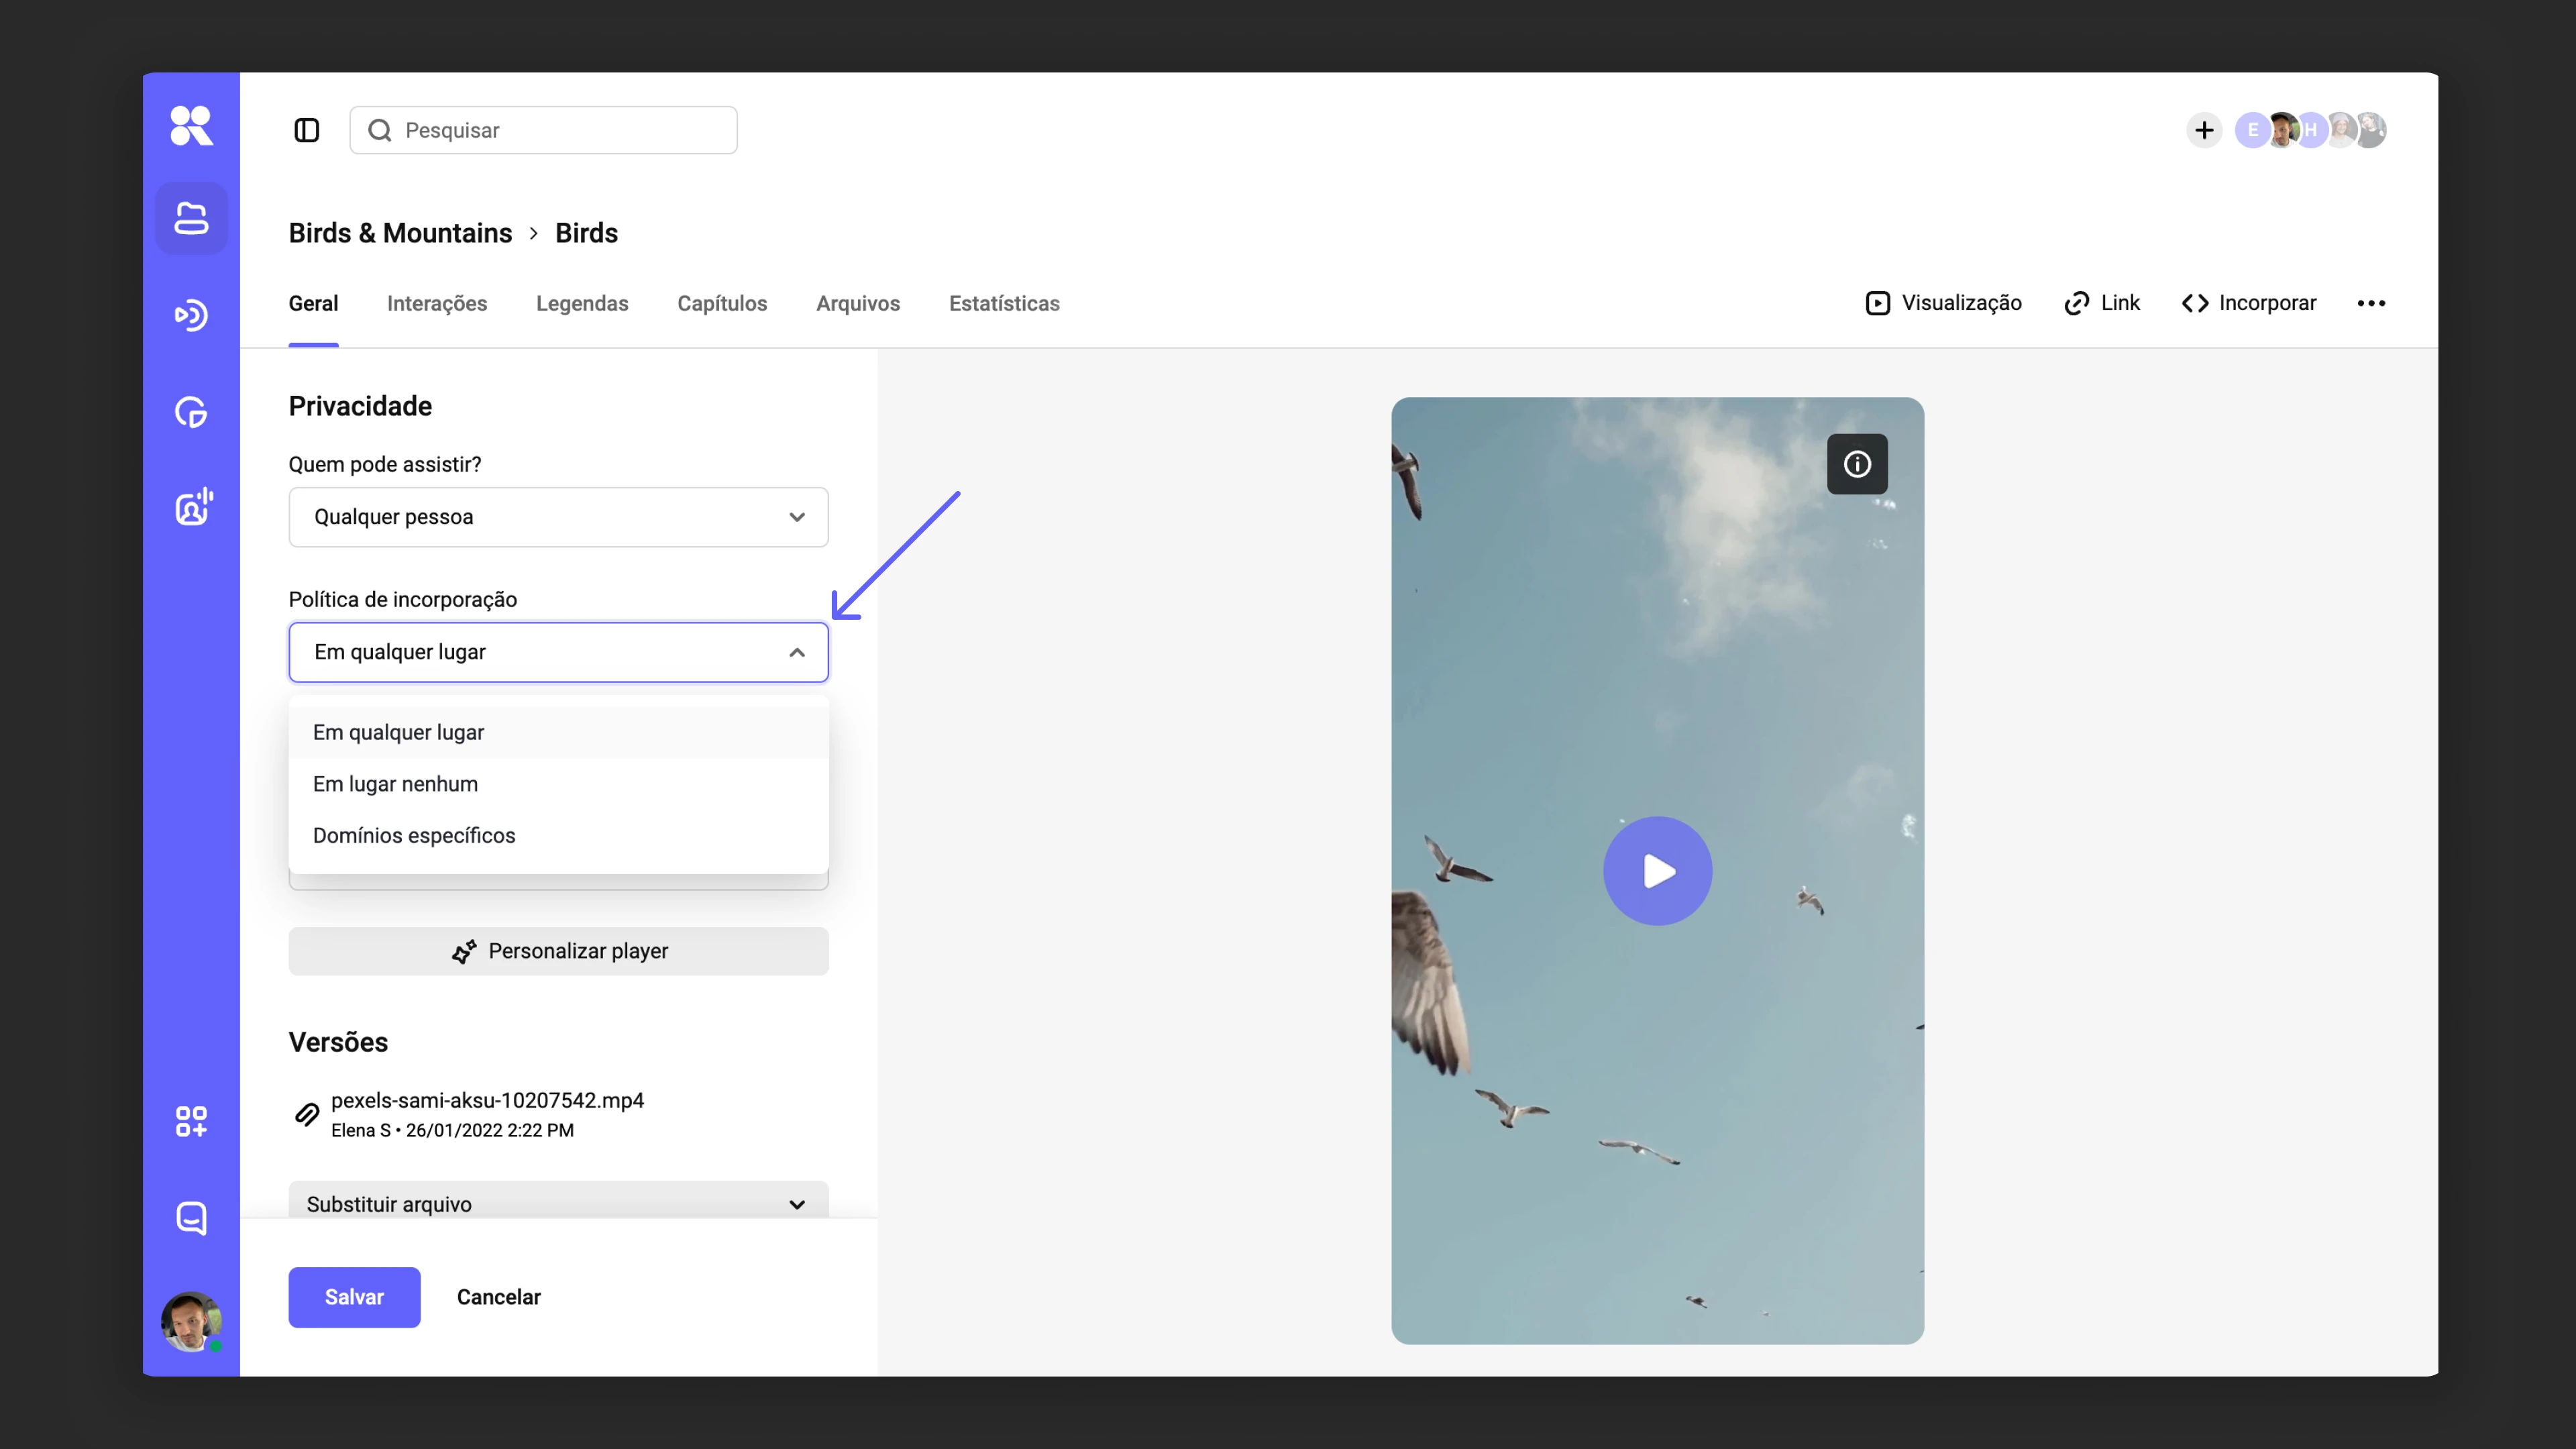
Task: Open the 'Quem pode assistir?' dropdown
Action: tap(558, 517)
